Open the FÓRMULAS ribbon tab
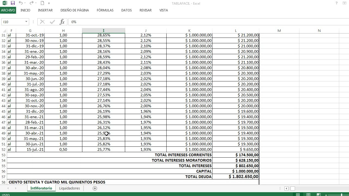This screenshot has height=196, width=349. 105,10
